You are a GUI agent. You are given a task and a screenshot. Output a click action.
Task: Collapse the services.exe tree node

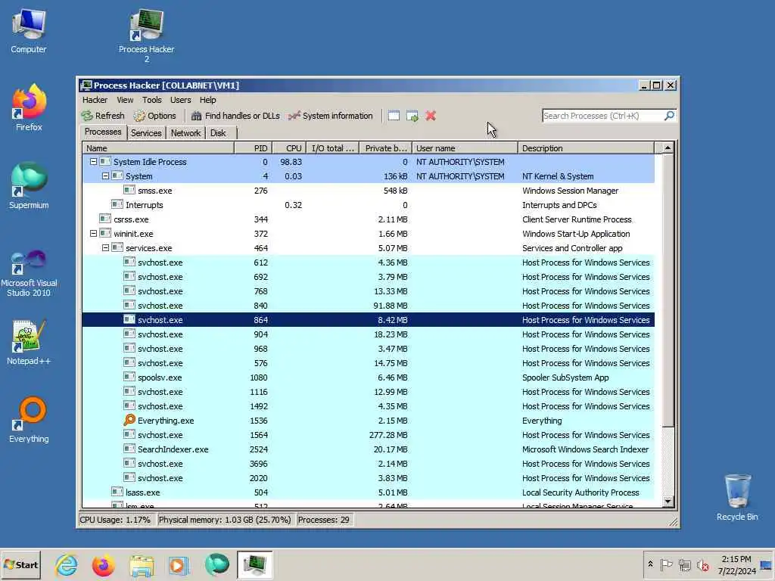click(105, 247)
